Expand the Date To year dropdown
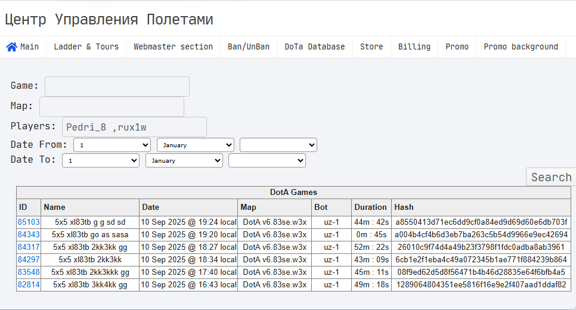Image resolution: width=576 pixels, height=310 pixels. 267,160
